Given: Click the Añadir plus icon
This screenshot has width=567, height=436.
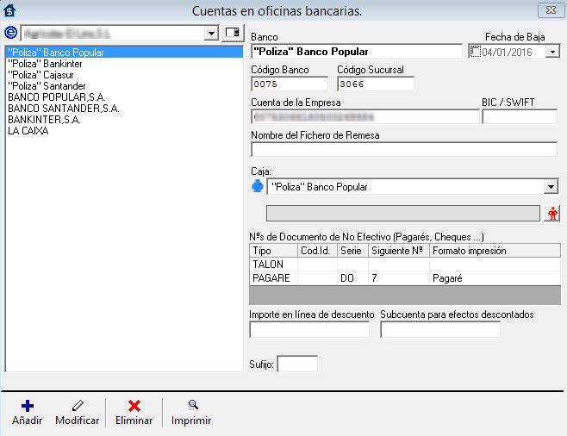Looking at the screenshot, I should pos(26,405).
